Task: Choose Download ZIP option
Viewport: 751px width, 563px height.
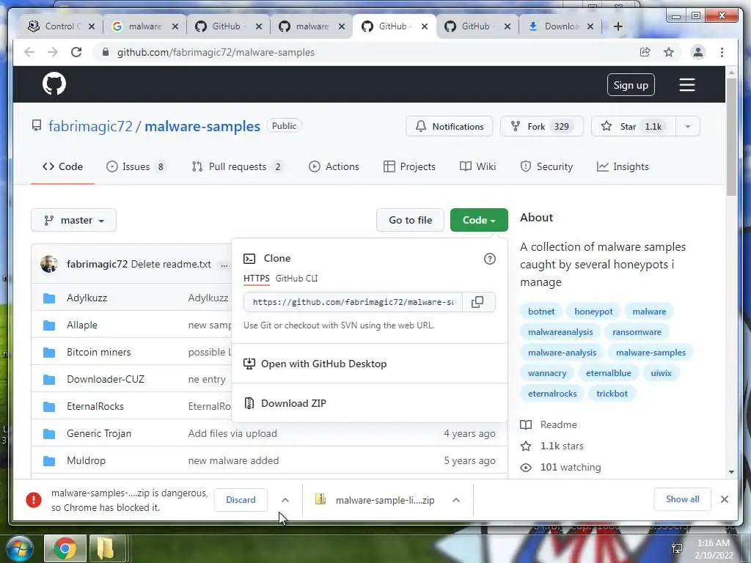Action: (x=293, y=403)
